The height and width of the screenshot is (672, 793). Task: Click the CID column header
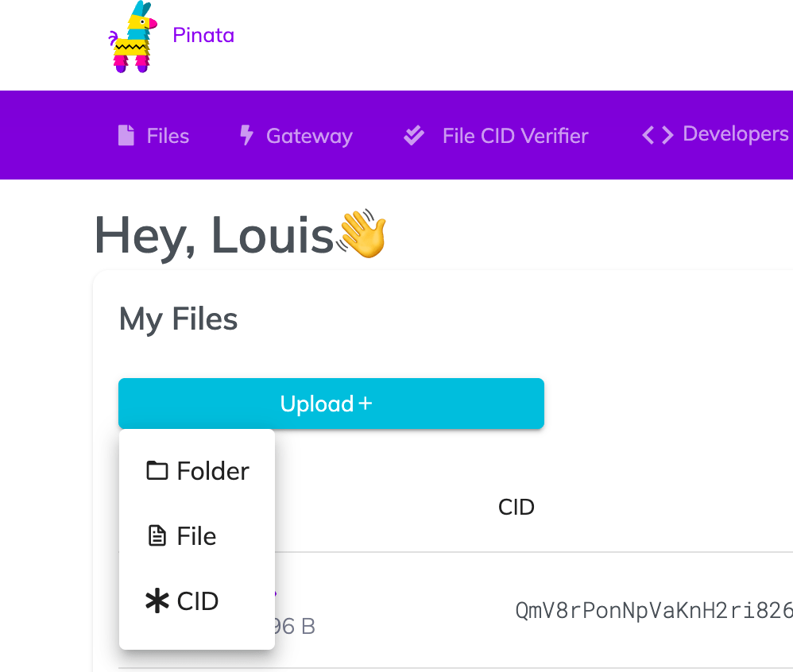[x=516, y=507]
